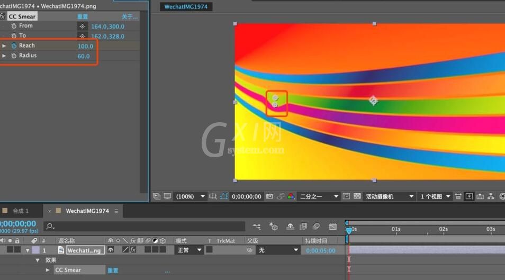The height and width of the screenshot is (280, 505).
Task: Click the composition flowchart icon in viewer
Action: [491, 196]
